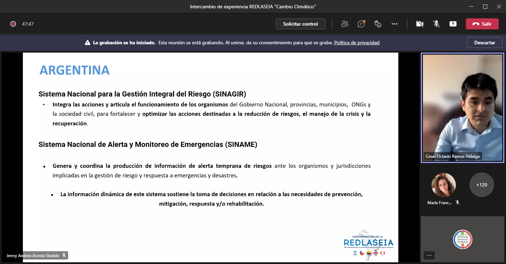The height and width of the screenshot is (264, 506).
Task: Open the participants list icon
Action: click(x=344, y=24)
